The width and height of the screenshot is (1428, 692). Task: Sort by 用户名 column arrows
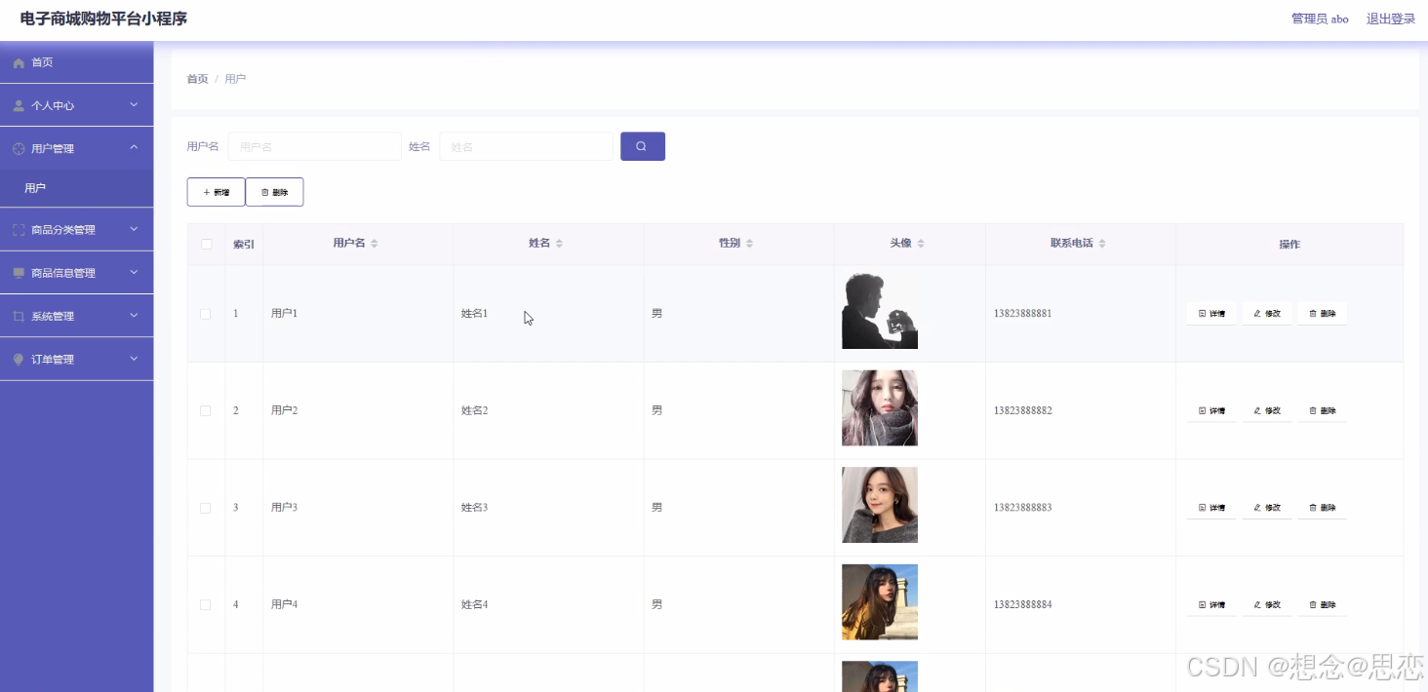coord(374,244)
